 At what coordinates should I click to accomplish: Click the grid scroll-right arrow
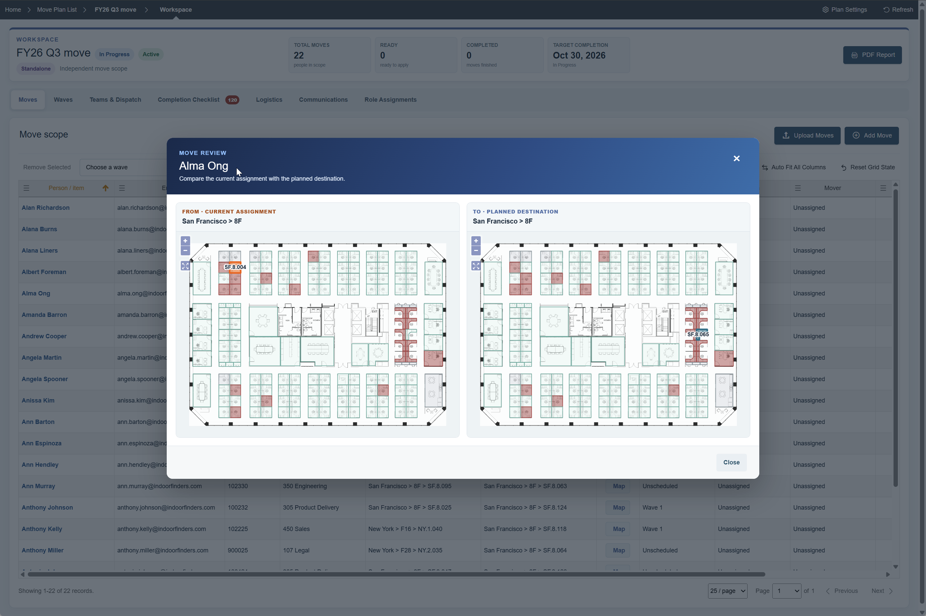pos(888,575)
